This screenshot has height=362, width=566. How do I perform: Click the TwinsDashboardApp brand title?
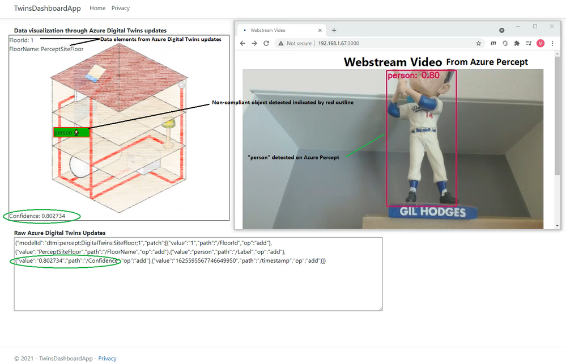pyautogui.click(x=47, y=8)
